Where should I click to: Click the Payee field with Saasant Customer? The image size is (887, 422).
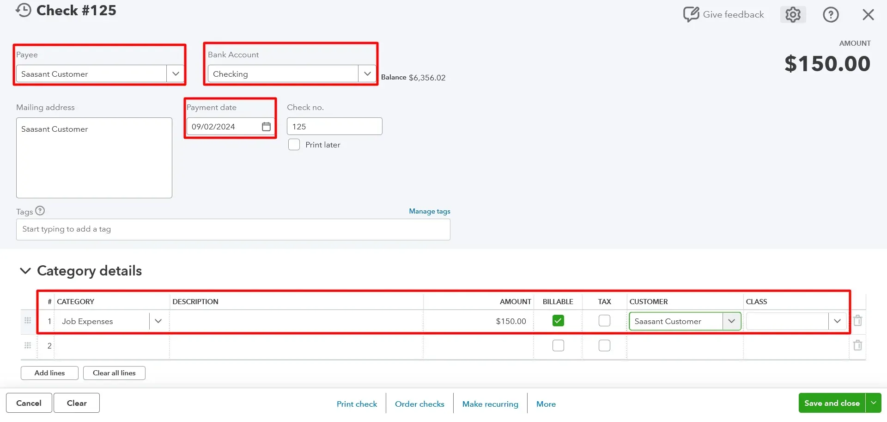91,74
